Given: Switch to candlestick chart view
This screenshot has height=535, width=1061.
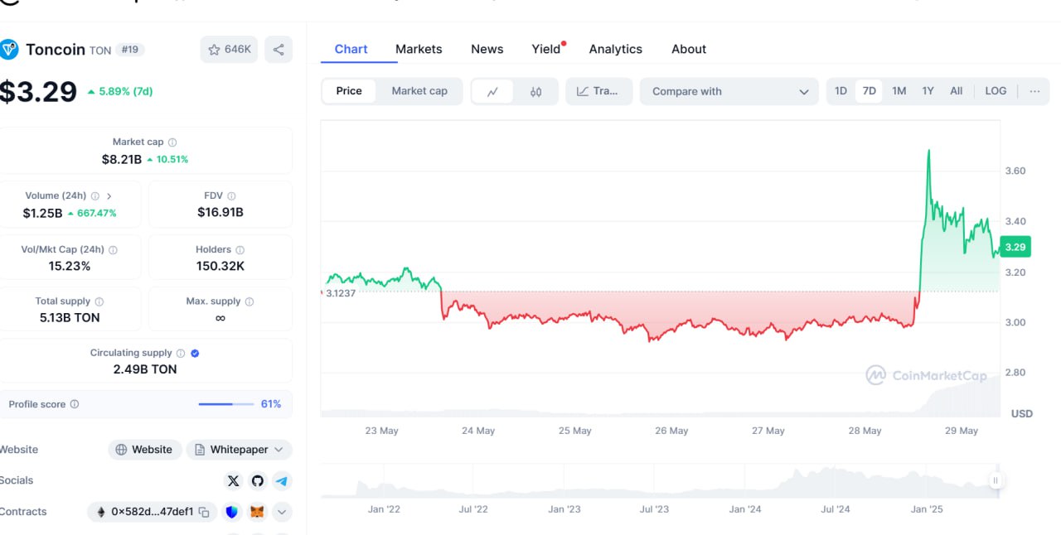Looking at the screenshot, I should [535, 92].
